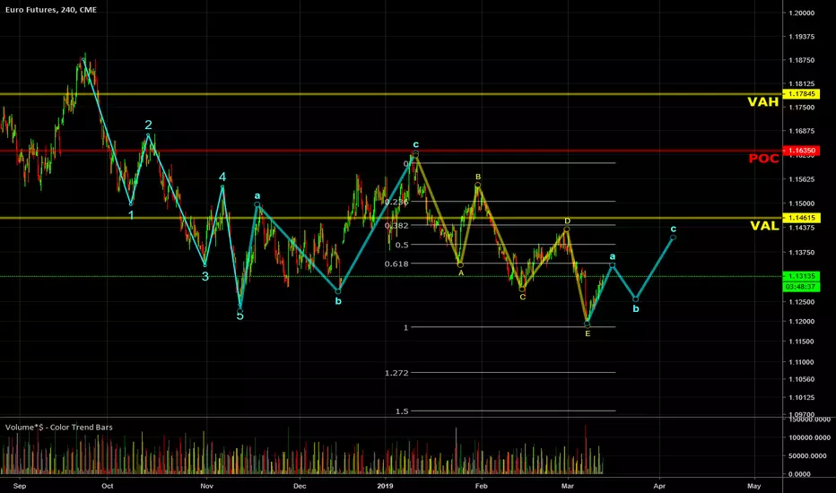The width and height of the screenshot is (836, 493).
Task: Click the Mar label on the time axis
Action: [x=568, y=486]
